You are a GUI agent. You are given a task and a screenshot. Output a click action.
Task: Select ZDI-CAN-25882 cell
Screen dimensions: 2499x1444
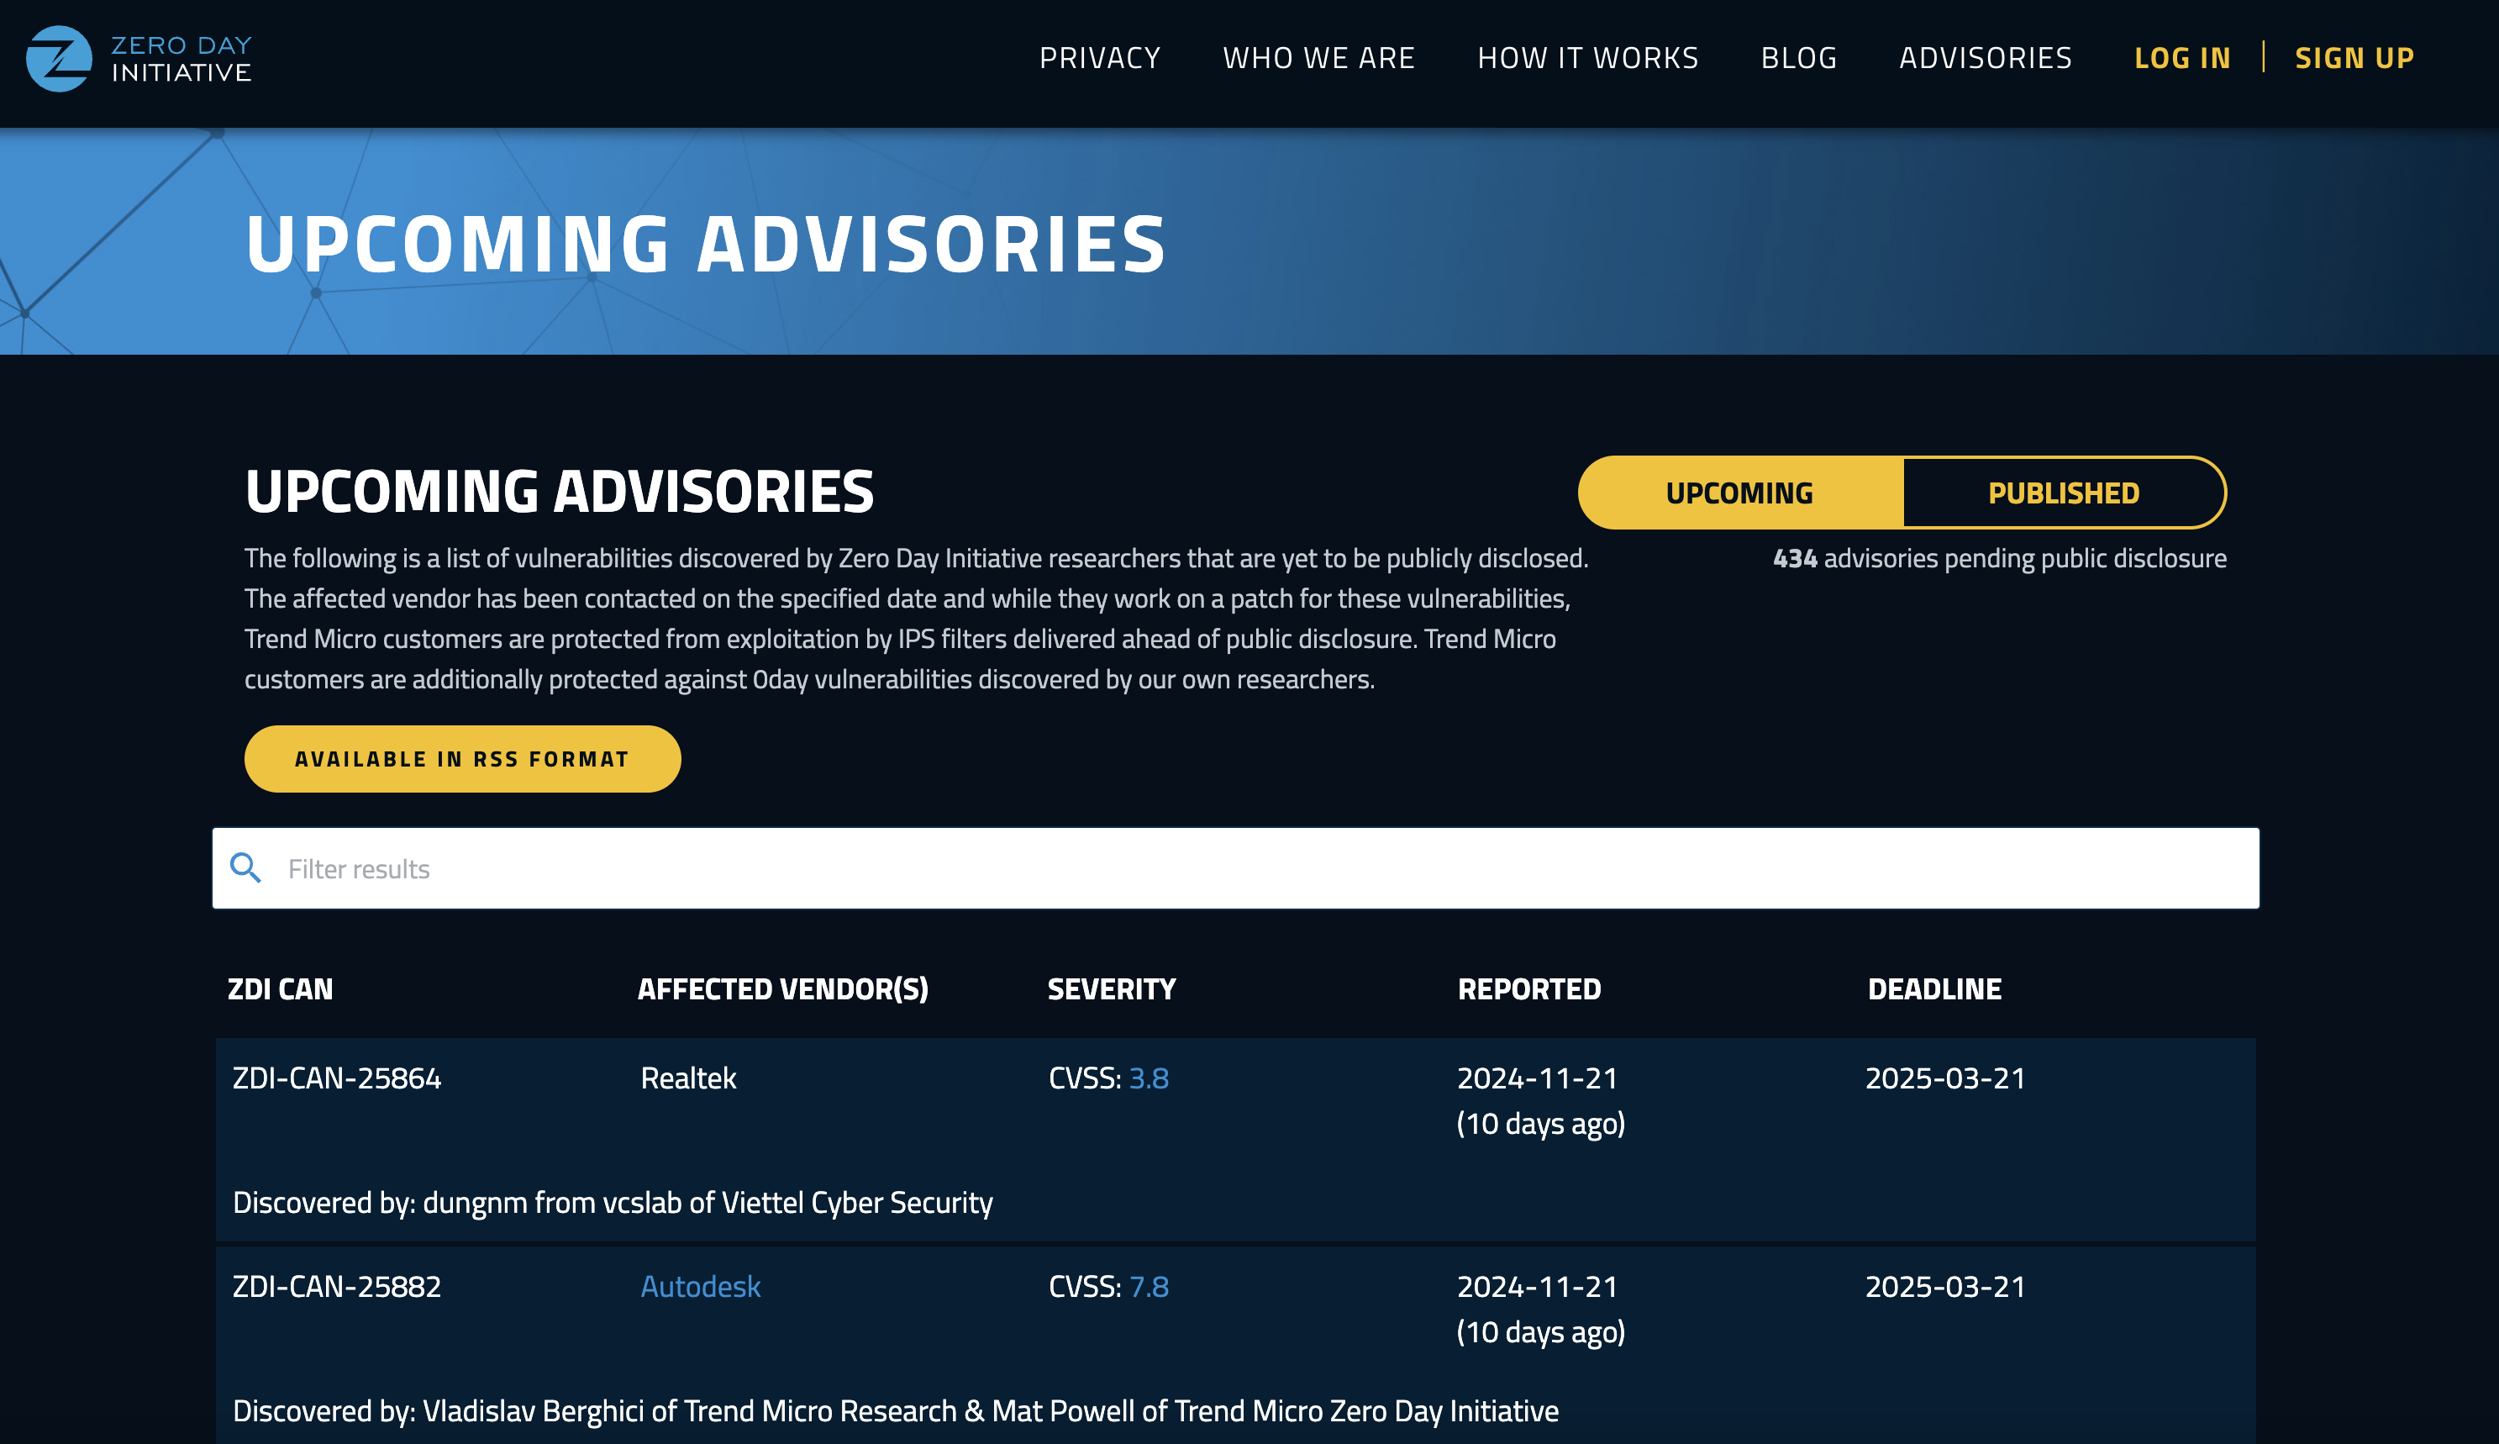[x=337, y=1286]
